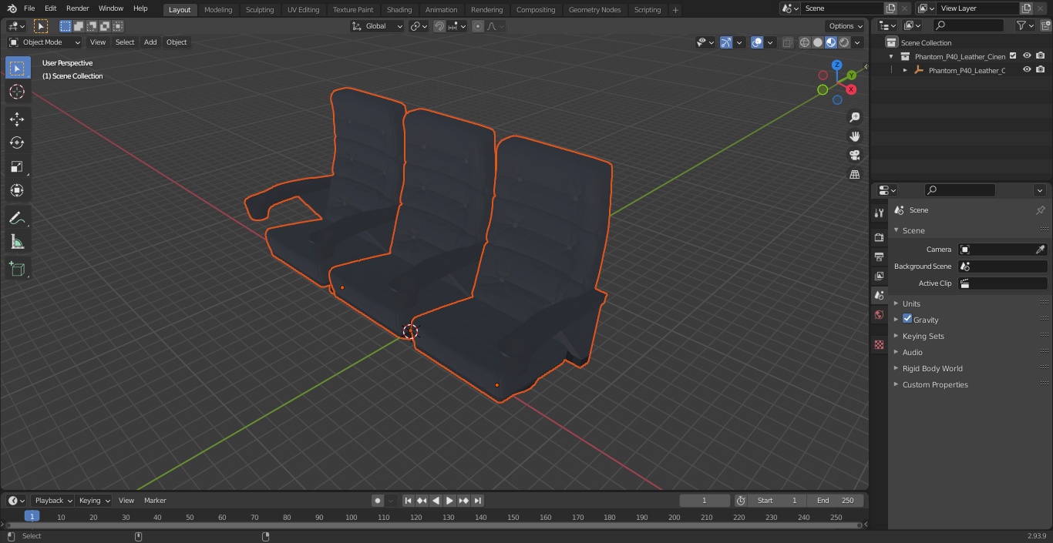Jump to the end frame in the timeline
Image resolution: width=1053 pixels, height=543 pixels.
pos(478,501)
